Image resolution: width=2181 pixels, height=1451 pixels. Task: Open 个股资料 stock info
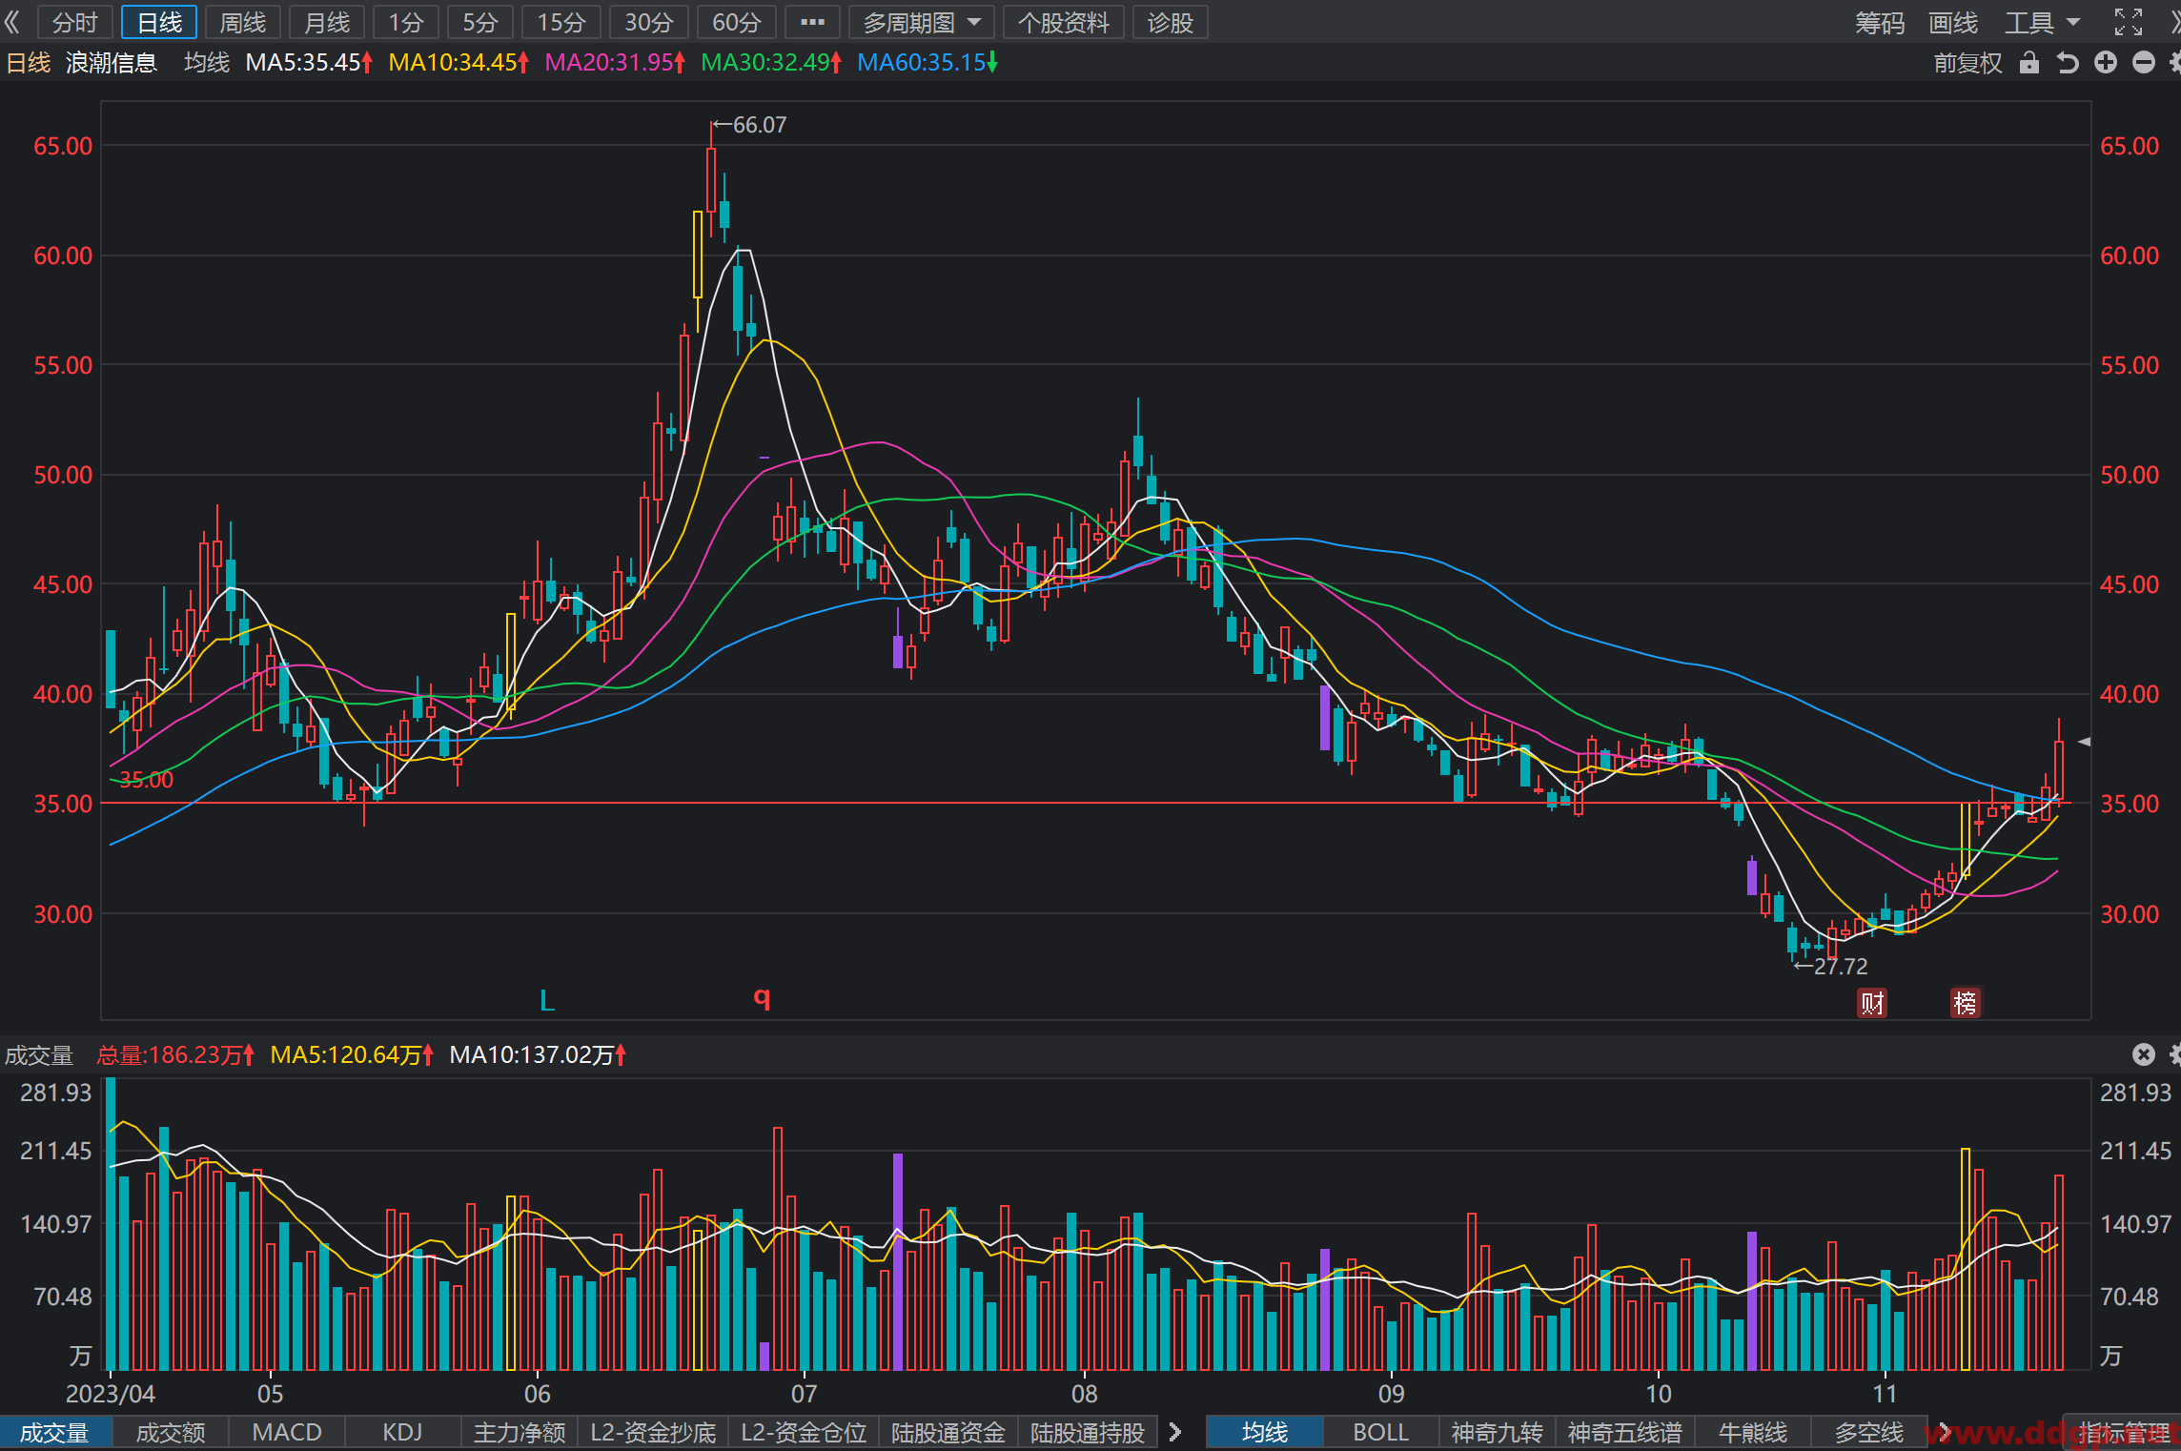point(1064,22)
